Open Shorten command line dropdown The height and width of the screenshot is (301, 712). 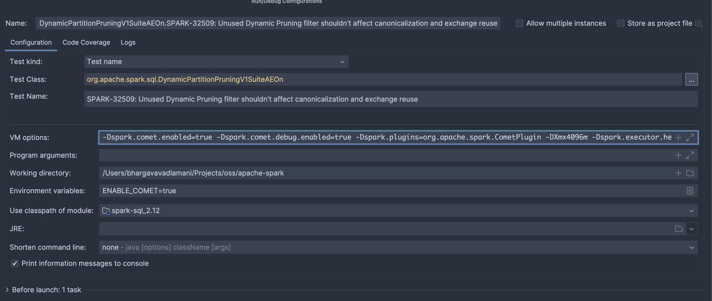coord(398,247)
